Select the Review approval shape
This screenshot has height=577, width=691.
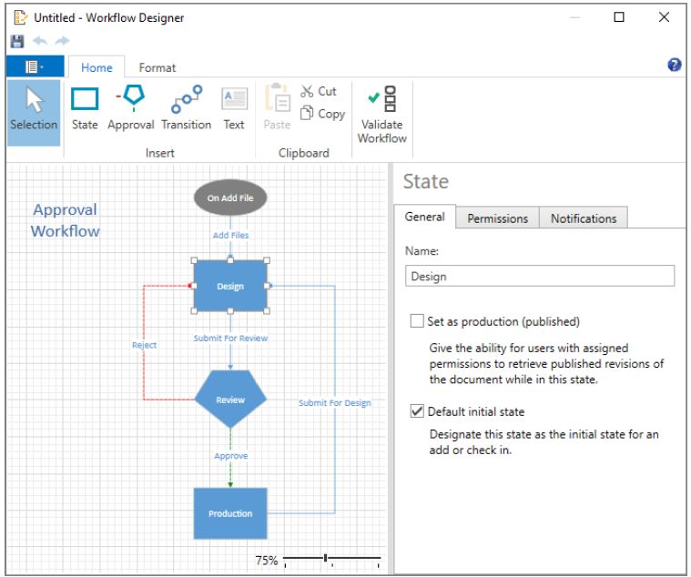[230, 400]
